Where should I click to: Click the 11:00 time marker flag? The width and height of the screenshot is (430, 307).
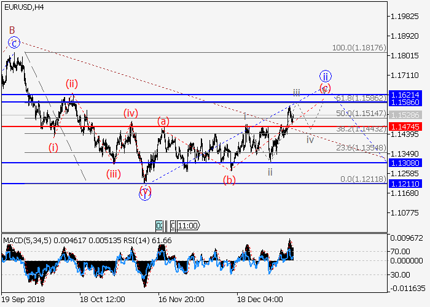point(188,225)
